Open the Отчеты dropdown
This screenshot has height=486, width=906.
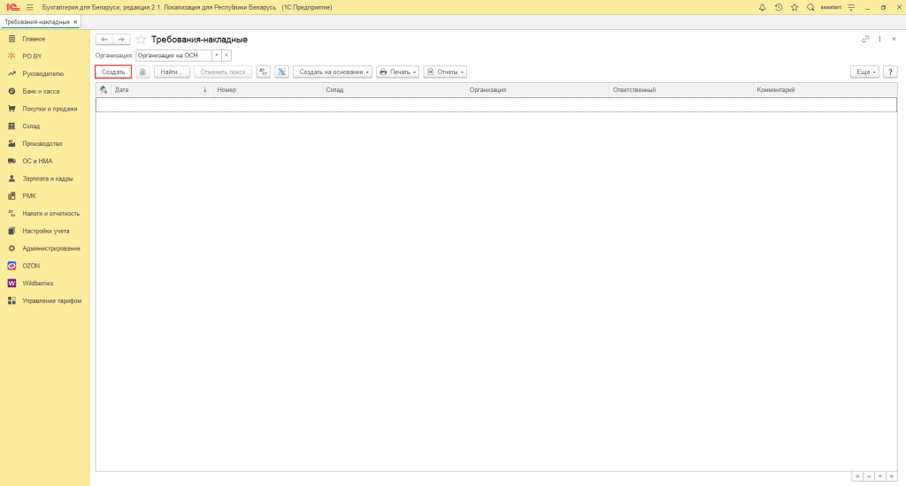point(445,72)
